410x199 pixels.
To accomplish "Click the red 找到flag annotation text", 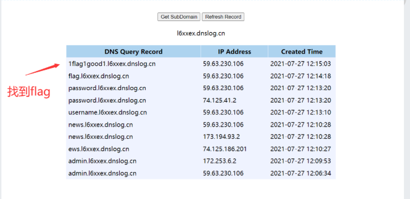I will click(29, 92).
